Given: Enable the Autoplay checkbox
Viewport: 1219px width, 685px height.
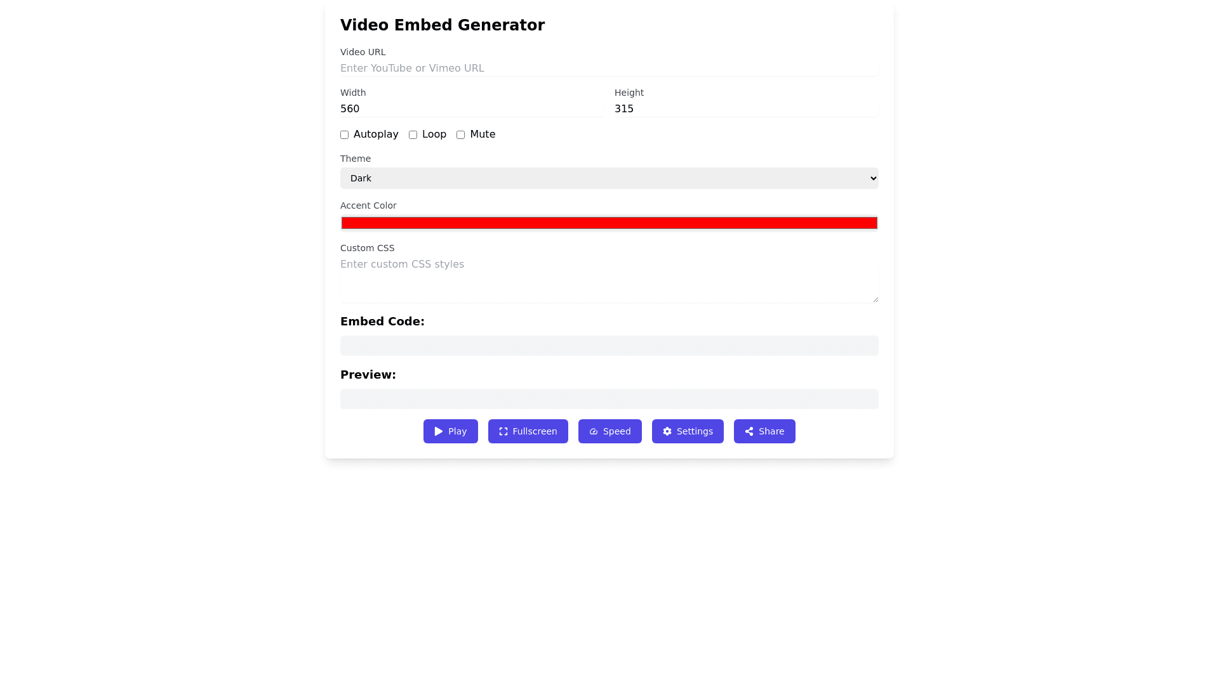Looking at the screenshot, I should click(345, 134).
